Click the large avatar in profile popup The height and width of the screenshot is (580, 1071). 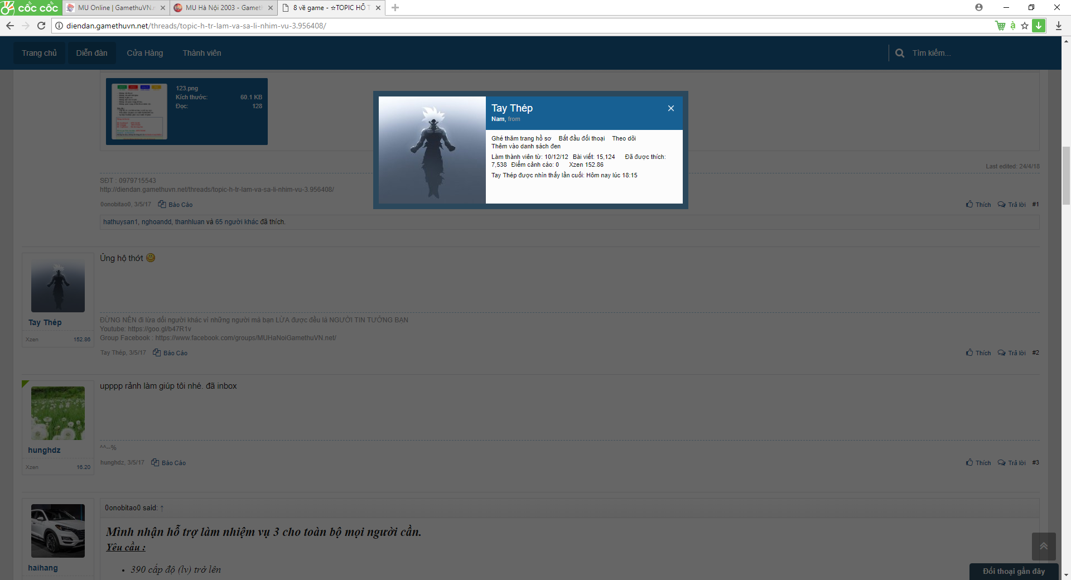coord(432,150)
